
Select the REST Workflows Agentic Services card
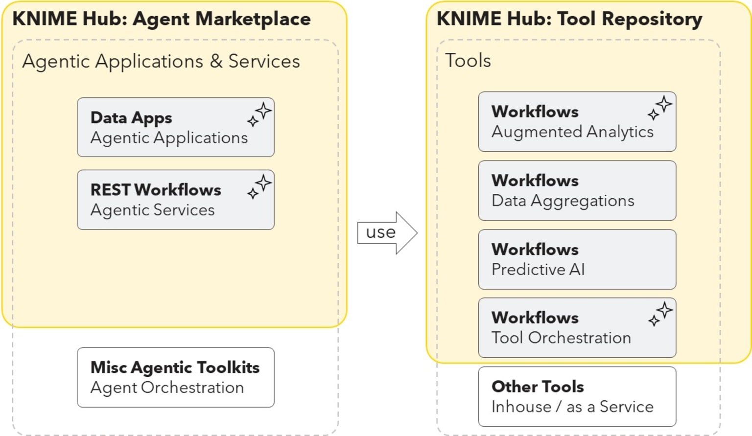(x=176, y=200)
